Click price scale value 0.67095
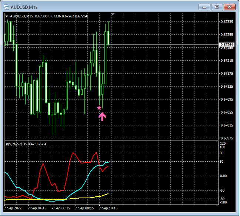The image size is (240, 216). (227, 99)
